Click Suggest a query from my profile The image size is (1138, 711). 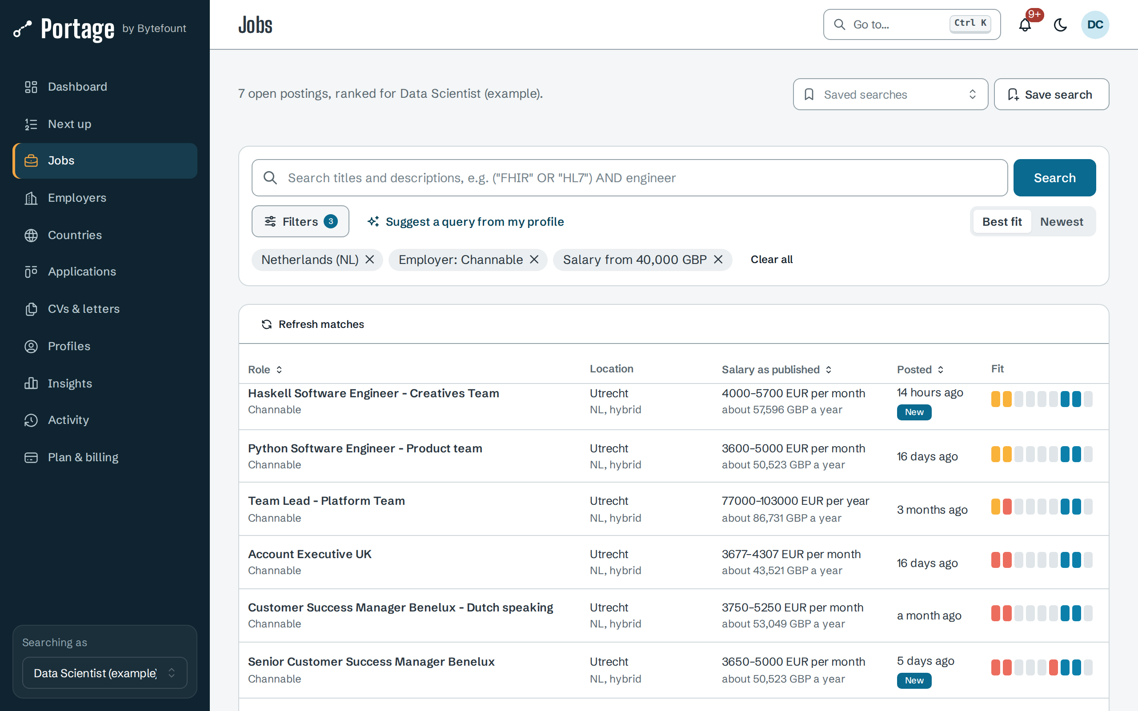coord(465,221)
